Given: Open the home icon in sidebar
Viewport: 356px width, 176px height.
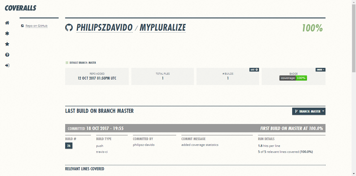Looking at the screenshot, I should (7, 23).
